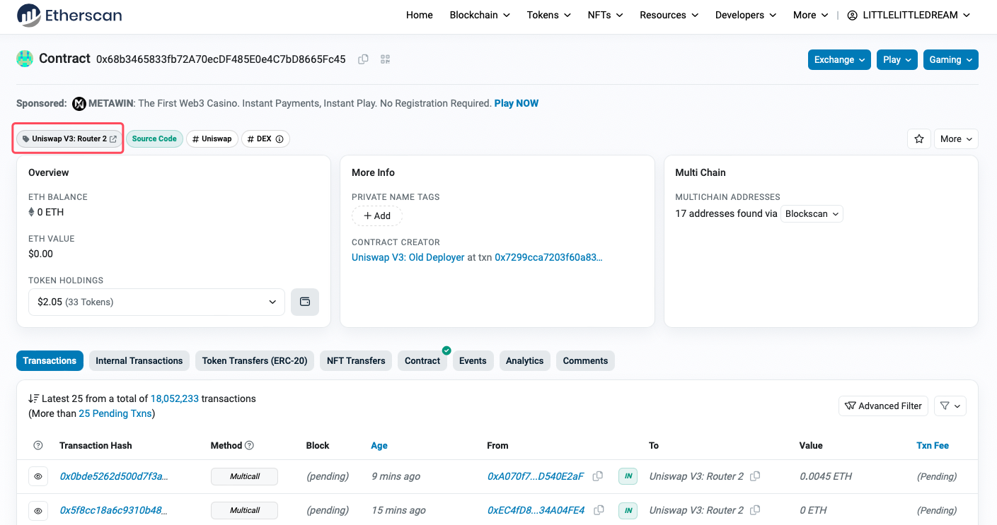Add a private name tag

[x=376, y=216]
